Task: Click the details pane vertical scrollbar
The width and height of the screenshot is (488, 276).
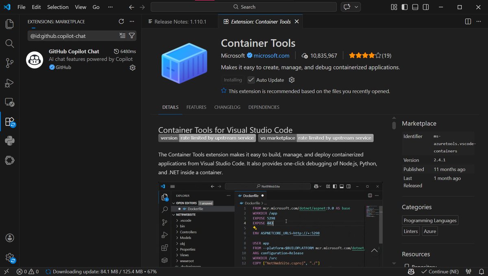Action: point(394,125)
